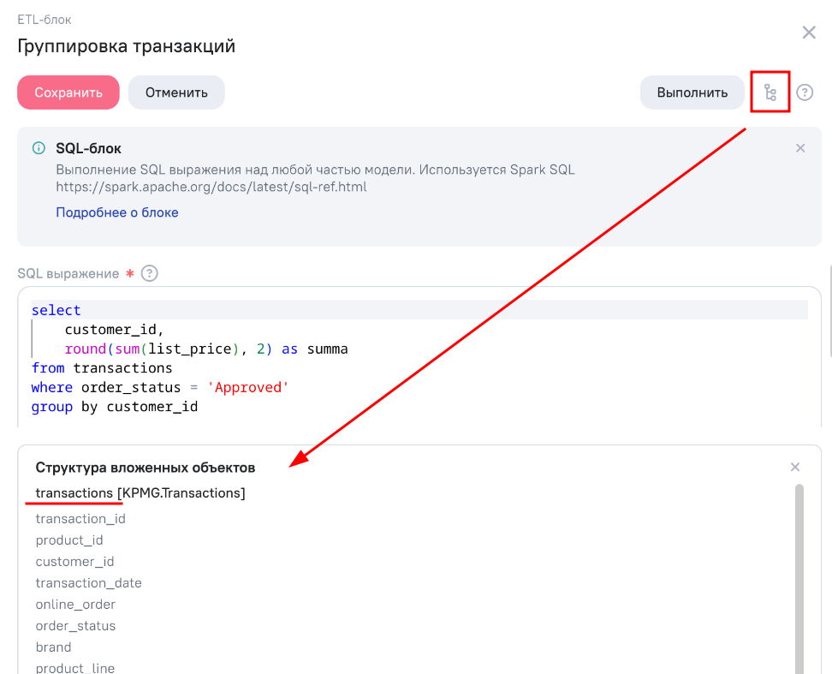Click the Отменить button
The image size is (832, 674).
click(176, 92)
